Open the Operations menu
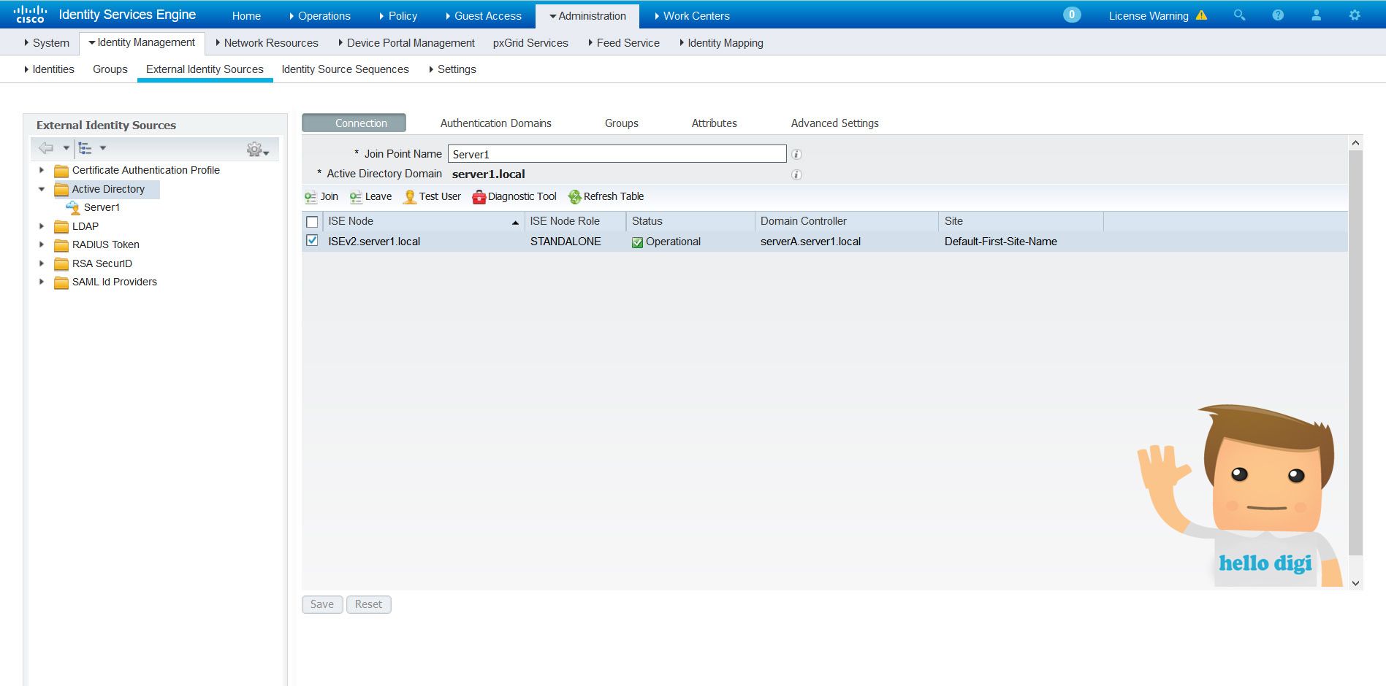Viewport: 1386px width, 686px height. pos(320,16)
